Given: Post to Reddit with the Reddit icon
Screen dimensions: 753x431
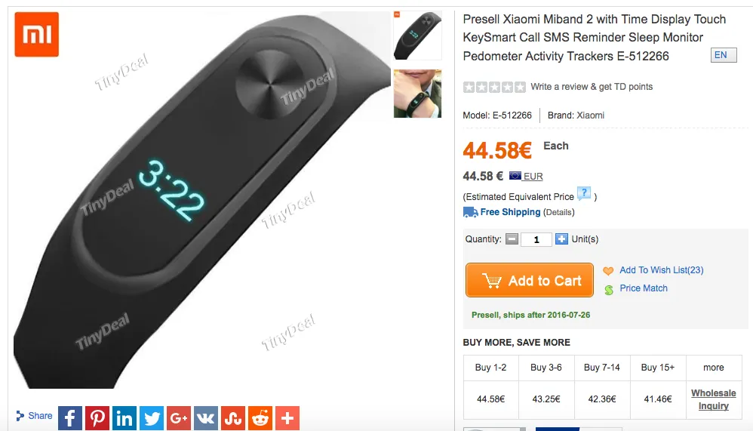Looking at the screenshot, I should coord(260,418).
